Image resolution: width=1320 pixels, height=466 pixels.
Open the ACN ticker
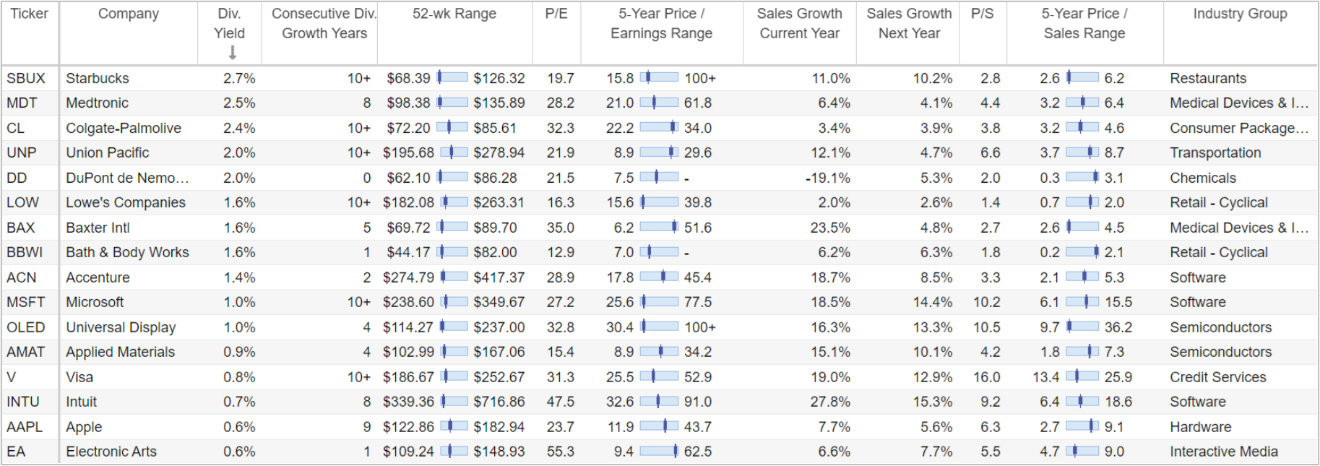tap(22, 277)
